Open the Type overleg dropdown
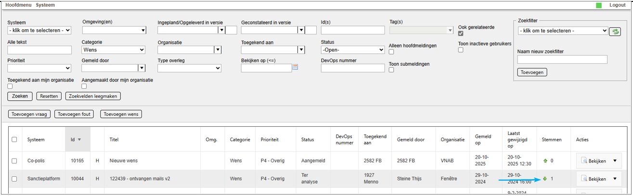Screen dimensions: 633x196 click(x=189, y=68)
